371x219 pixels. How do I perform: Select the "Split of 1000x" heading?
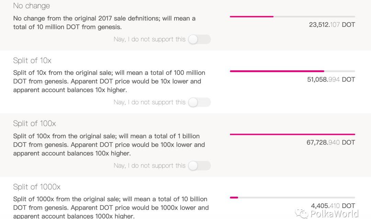pos(37,187)
